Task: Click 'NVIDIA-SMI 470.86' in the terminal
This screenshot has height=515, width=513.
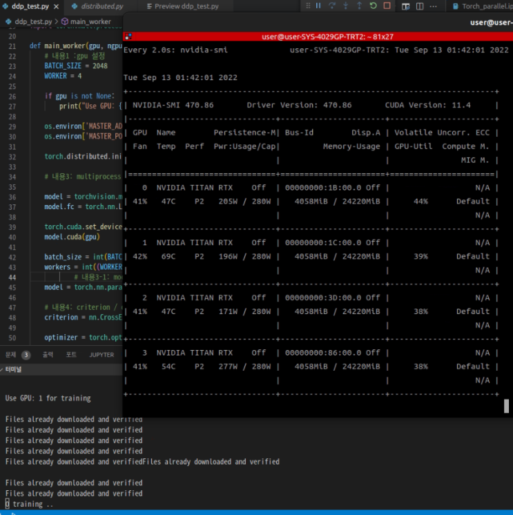Action: pos(173,105)
